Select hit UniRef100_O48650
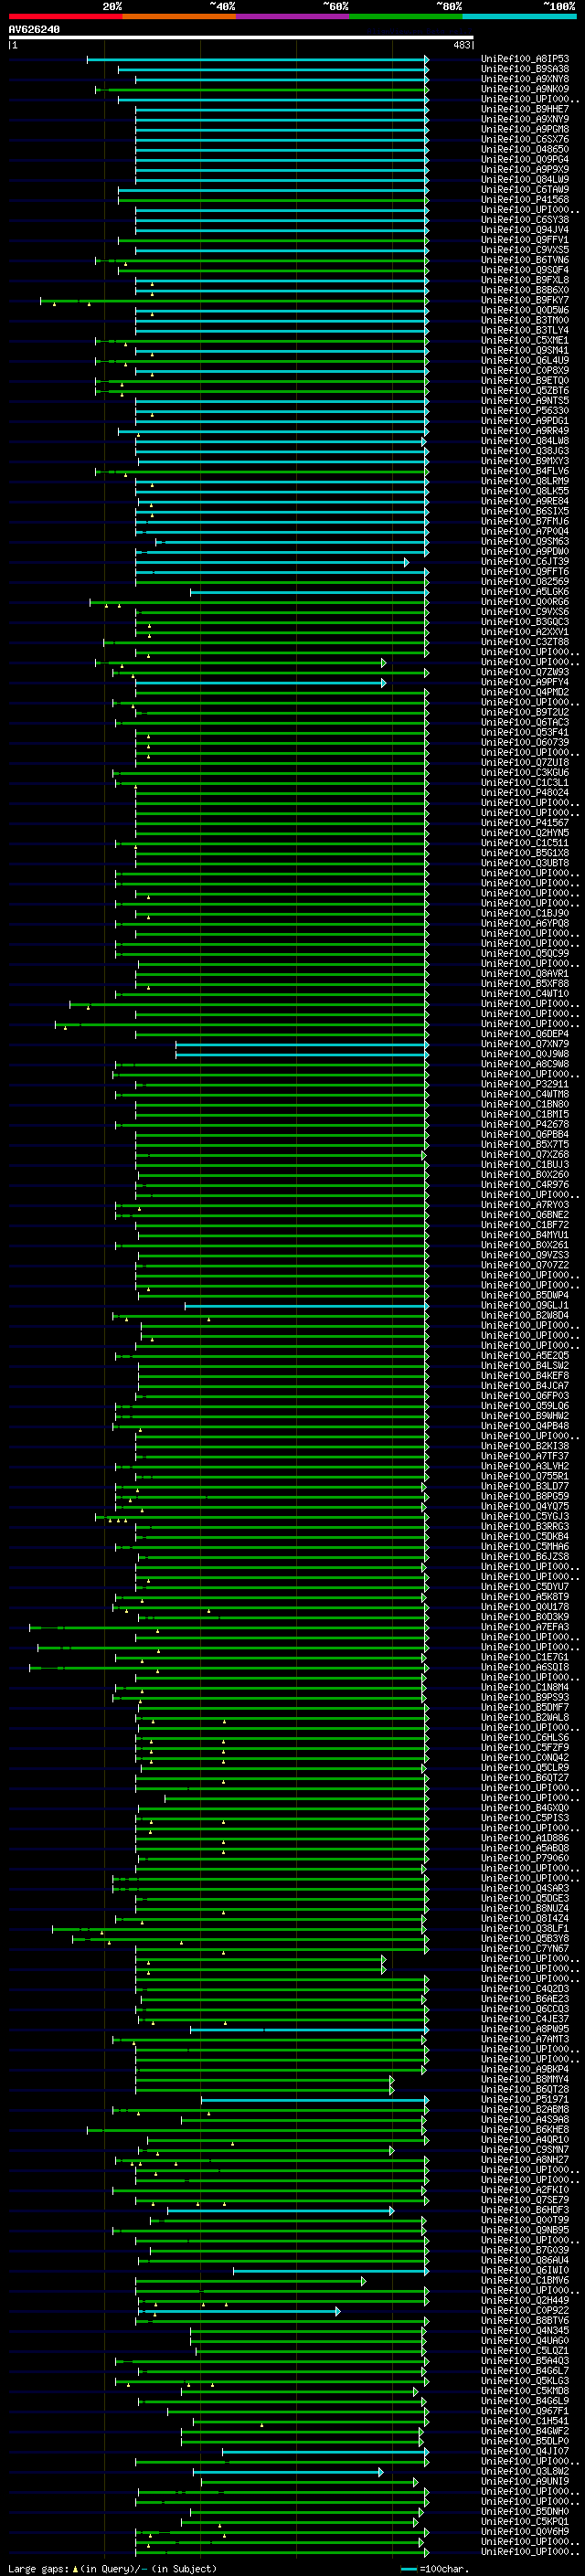This screenshot has width=585, height=2576. pos(525,149)
